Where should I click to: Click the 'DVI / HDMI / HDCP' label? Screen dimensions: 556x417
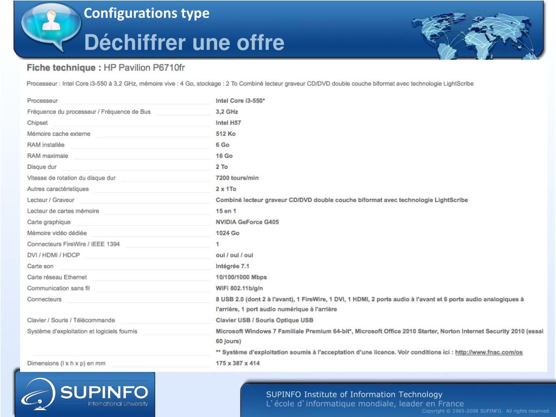[53, 255]
